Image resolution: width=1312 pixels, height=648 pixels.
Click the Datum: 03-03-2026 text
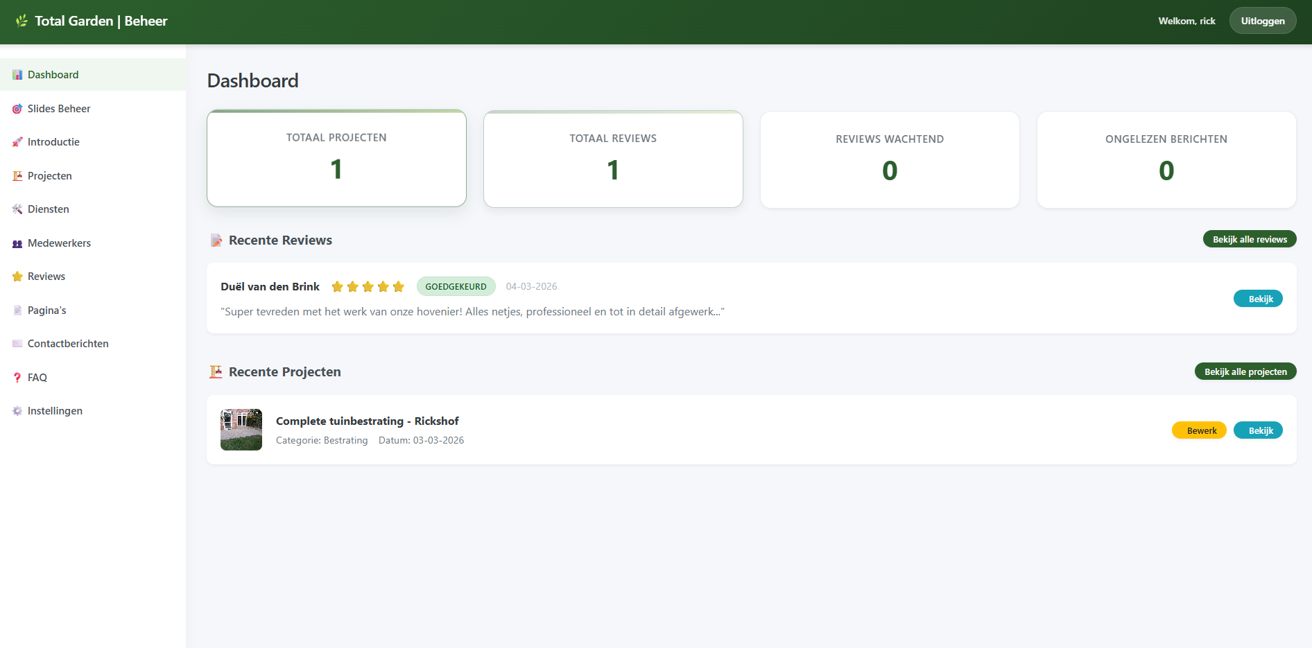(x=421, y=440)
